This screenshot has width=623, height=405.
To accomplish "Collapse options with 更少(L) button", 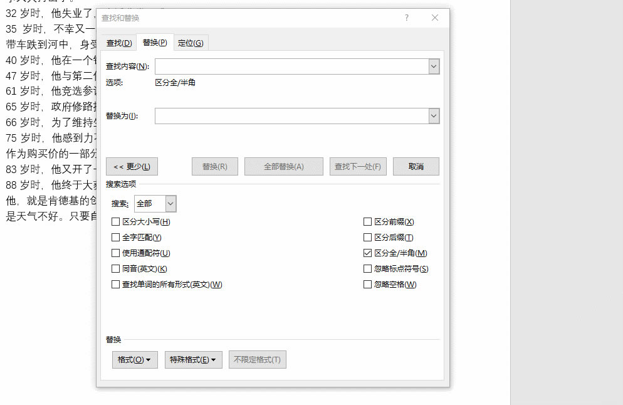I will (132, 167).
